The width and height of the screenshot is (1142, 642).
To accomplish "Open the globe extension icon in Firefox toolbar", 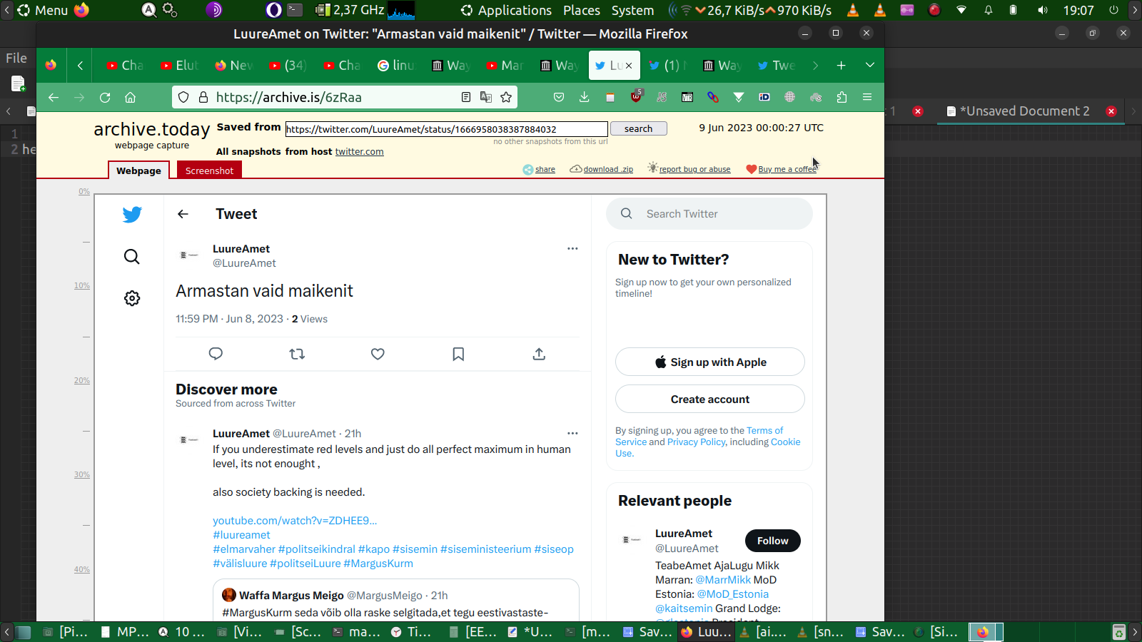I will (789, 97).
